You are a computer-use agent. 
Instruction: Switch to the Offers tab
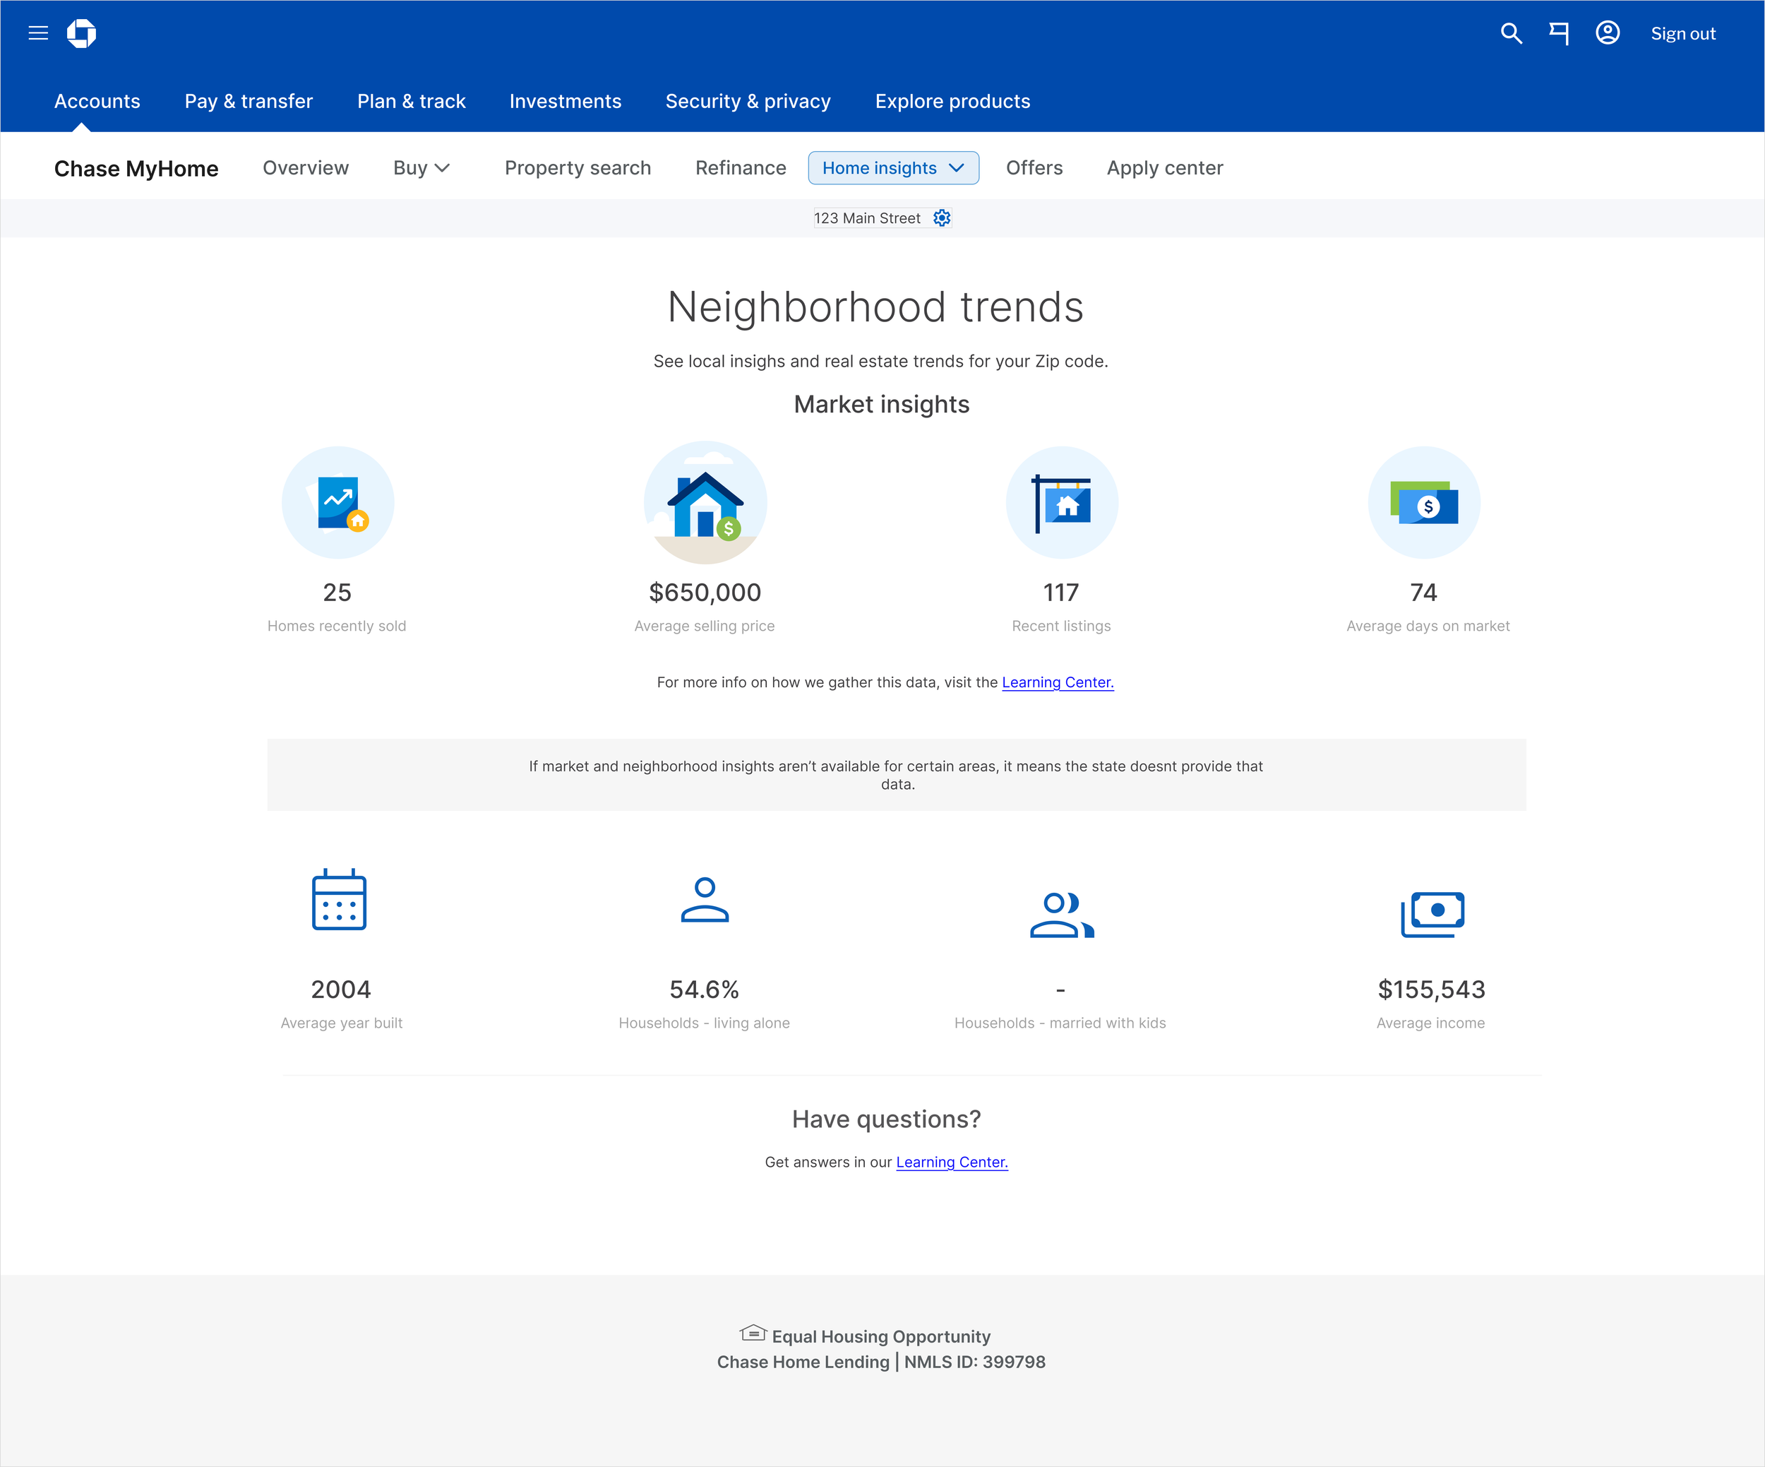pos(1034,168)
